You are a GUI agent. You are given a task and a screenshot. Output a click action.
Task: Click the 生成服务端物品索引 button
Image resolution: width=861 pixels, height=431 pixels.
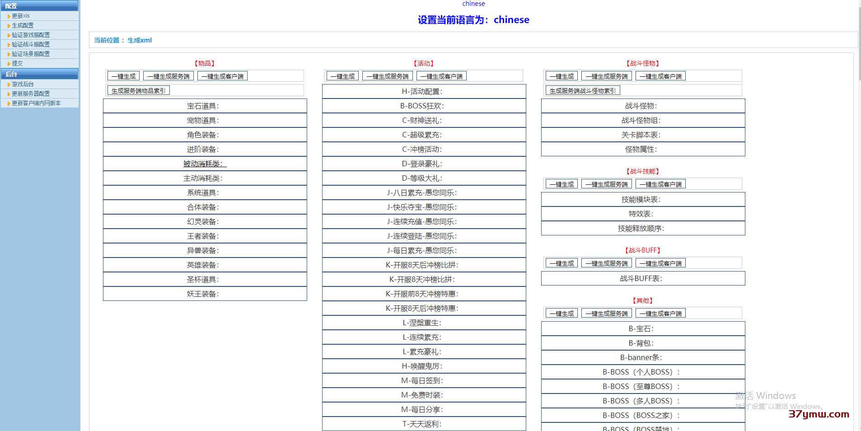pos(138,90)
